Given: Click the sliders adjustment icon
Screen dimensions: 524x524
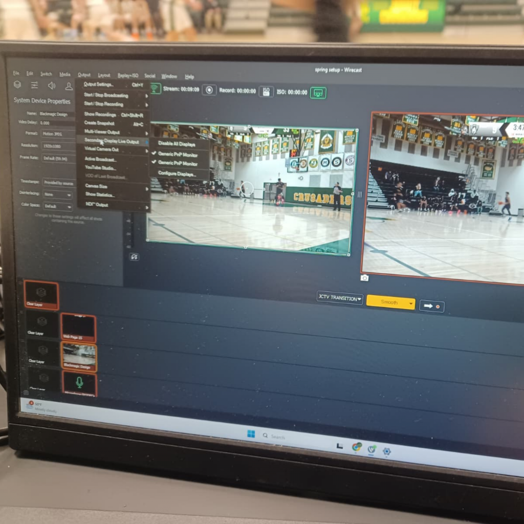Looking at the screenshot, I should pyautogui.click(x=34, y=85).
